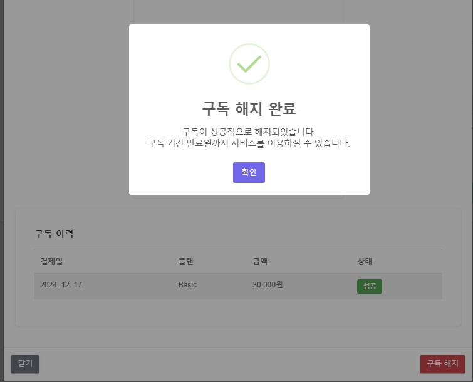Image resolution: width=473 pixels, height=382 pixels.
Task: Click the green 성공 status badge
Action: [370, 286]
